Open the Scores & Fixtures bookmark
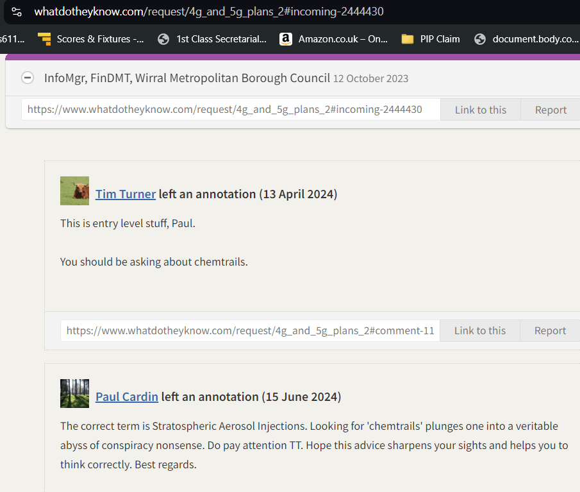Screen dimensions: 580x492 coord(91,39)
